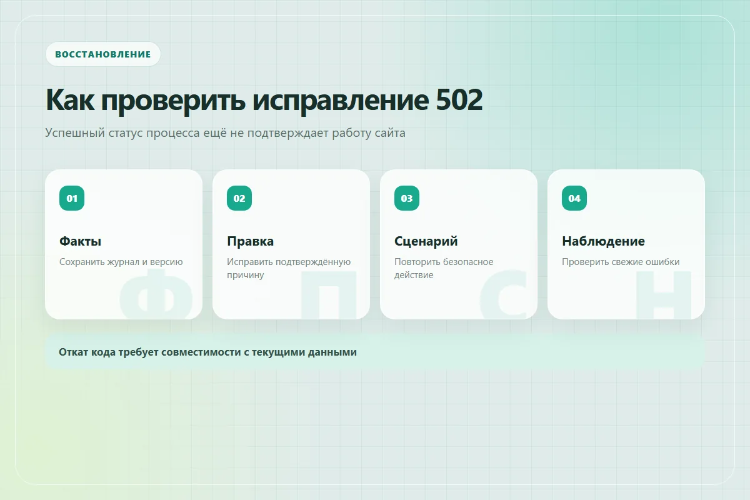Select the heading Как проверить исправление 502
This screenshot has height=500, width=750.
click(x=264, y=100)
